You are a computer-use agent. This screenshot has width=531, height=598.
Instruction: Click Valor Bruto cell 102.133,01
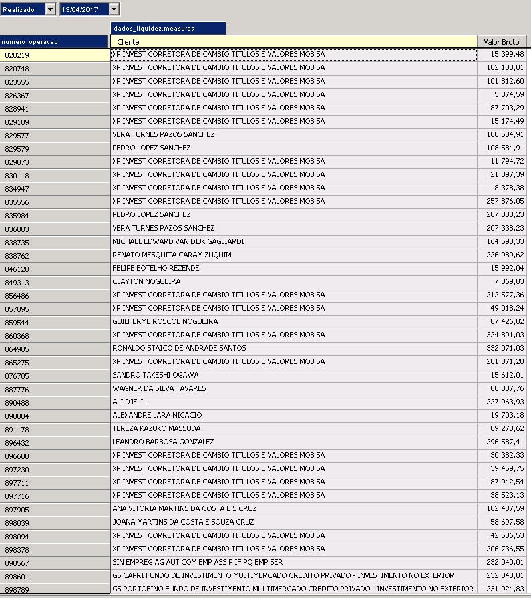pyautogui.click(x=502, y=68)
